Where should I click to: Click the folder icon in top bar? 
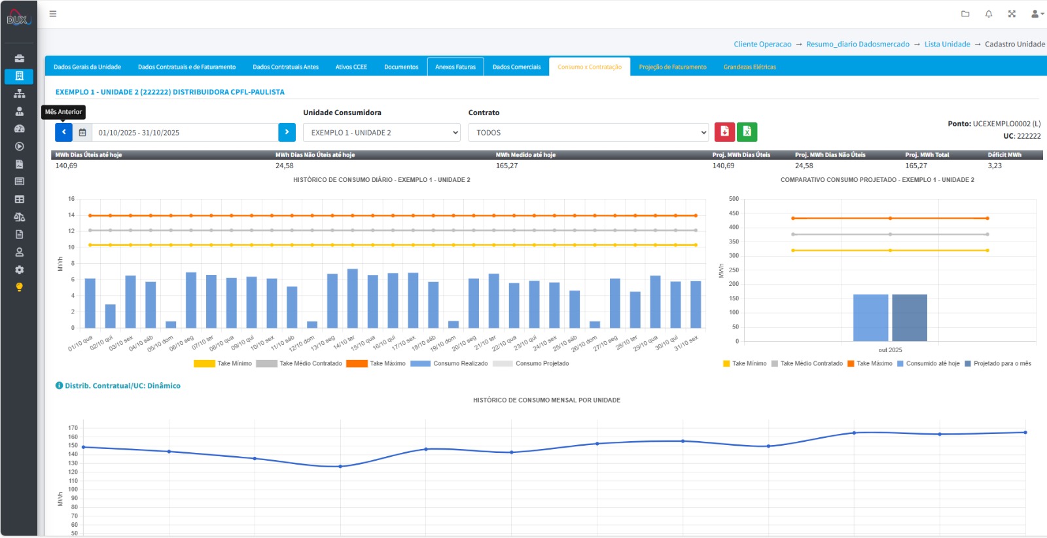click(965, 14)
